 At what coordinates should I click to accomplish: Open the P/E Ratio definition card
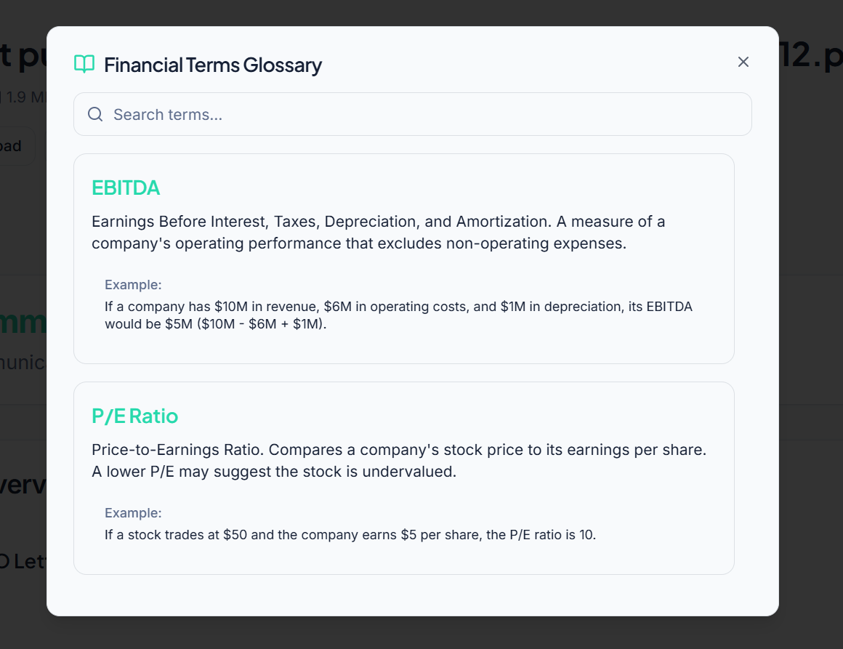click(404, 477)
